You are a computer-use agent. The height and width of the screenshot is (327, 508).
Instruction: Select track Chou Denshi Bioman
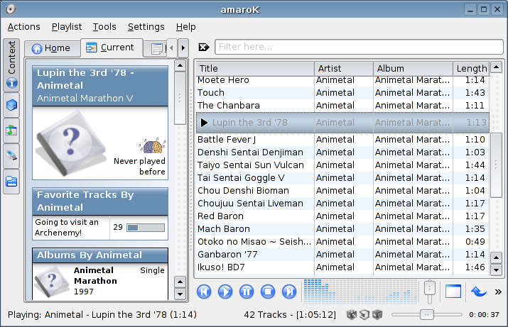tap(342, 191)
